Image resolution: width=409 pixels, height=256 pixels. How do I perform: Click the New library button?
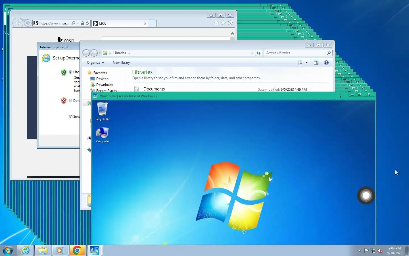point(121,63)
